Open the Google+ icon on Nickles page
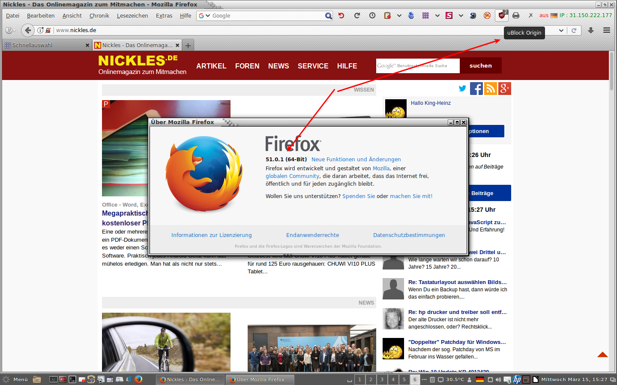 coord(505,89)
